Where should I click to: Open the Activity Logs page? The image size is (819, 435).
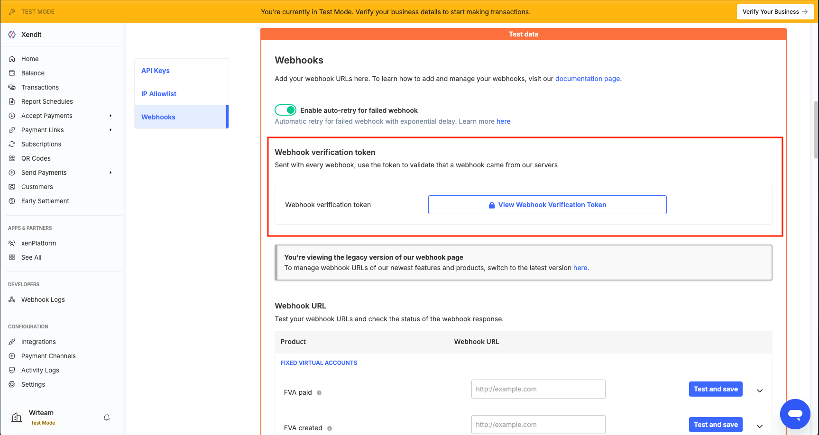click(x=40, y=370)
